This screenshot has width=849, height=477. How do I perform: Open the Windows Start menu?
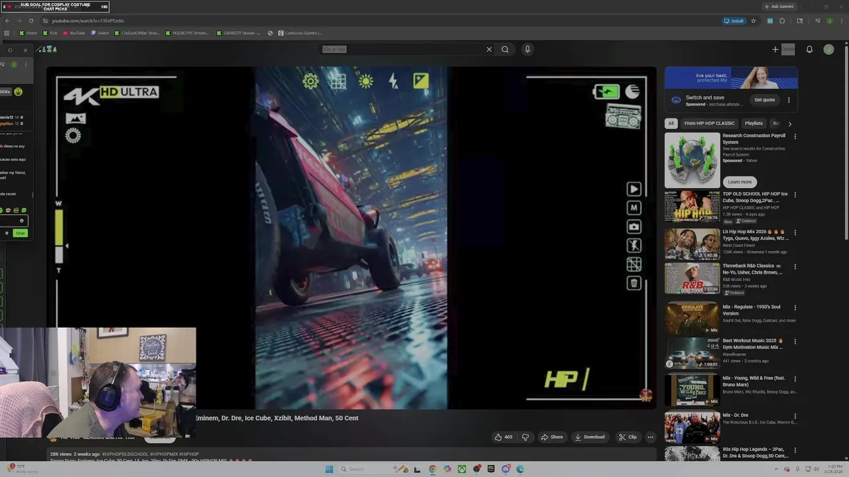pyautogui.click(x=329, y=469)
